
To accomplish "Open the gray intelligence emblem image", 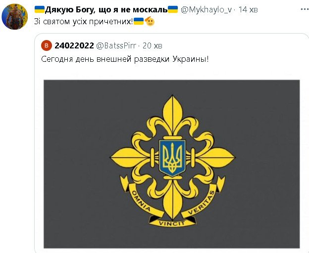I will [172, 164].
